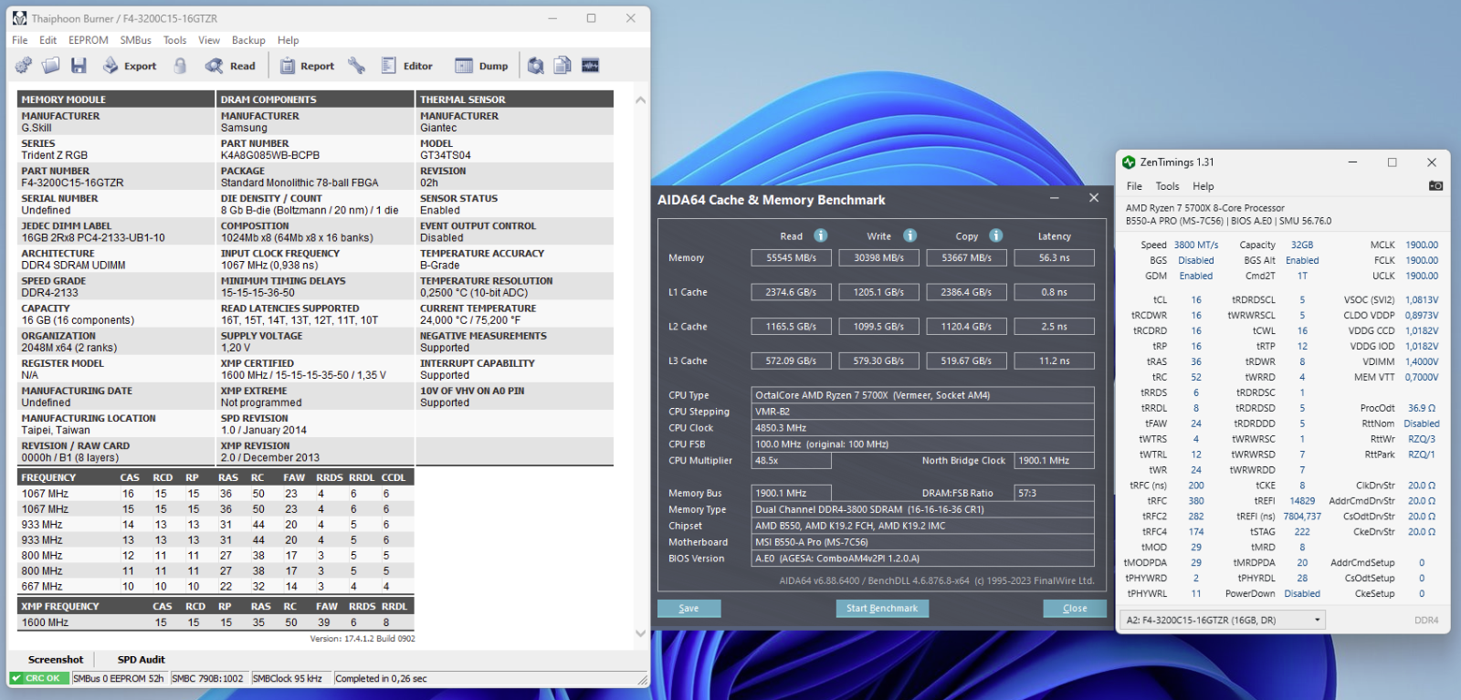Click the SMBClock 95 kHz status entry

(x=288, y=678)
